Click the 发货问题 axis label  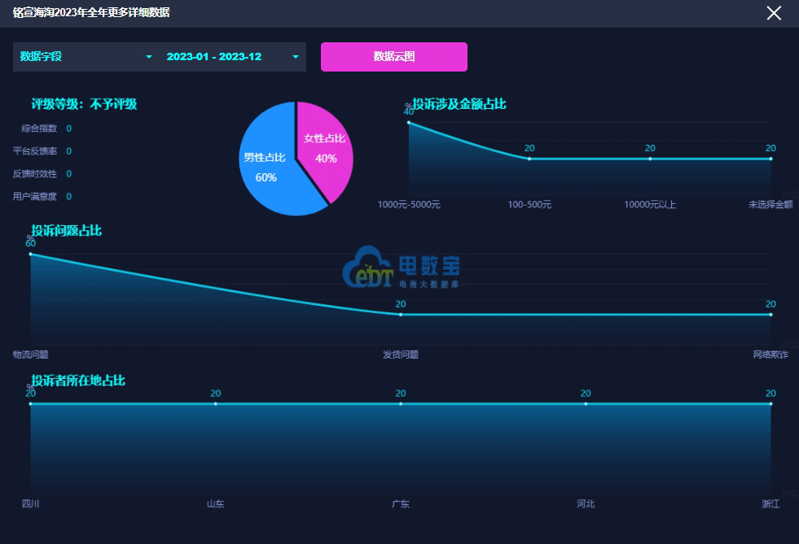click(401, 355)
